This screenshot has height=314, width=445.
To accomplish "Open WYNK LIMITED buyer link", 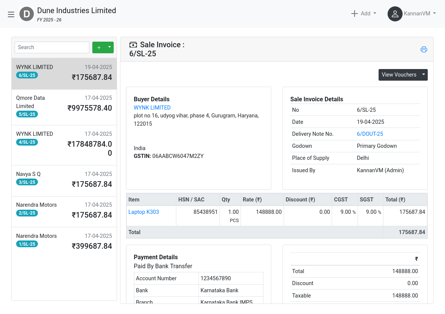I will (152, 108).
